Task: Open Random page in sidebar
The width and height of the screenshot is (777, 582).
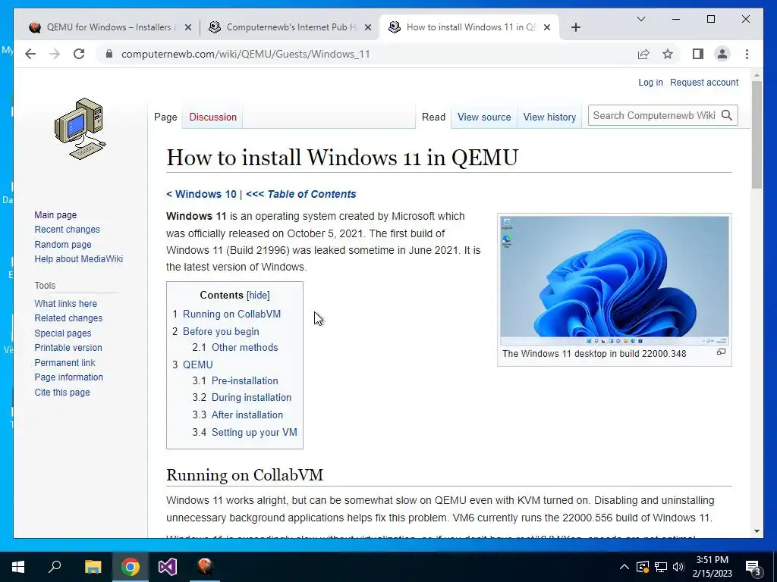Action: click(63, 245)
